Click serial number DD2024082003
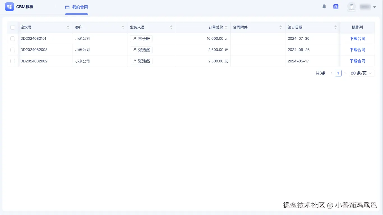The width and height of the screenshot is (383, 215). point(34,50)
